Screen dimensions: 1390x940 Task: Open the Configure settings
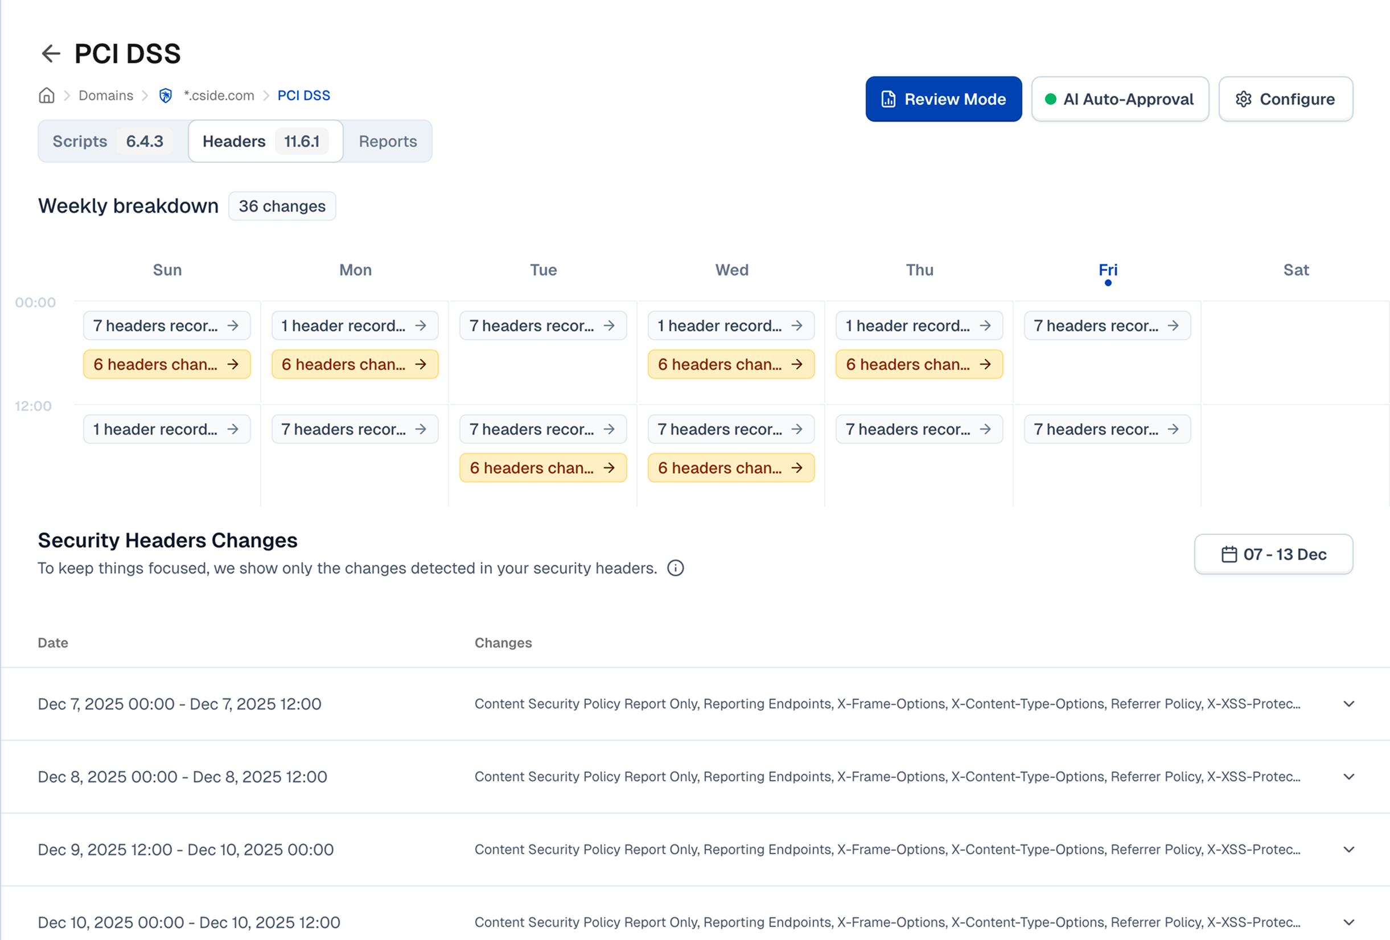1285,99
